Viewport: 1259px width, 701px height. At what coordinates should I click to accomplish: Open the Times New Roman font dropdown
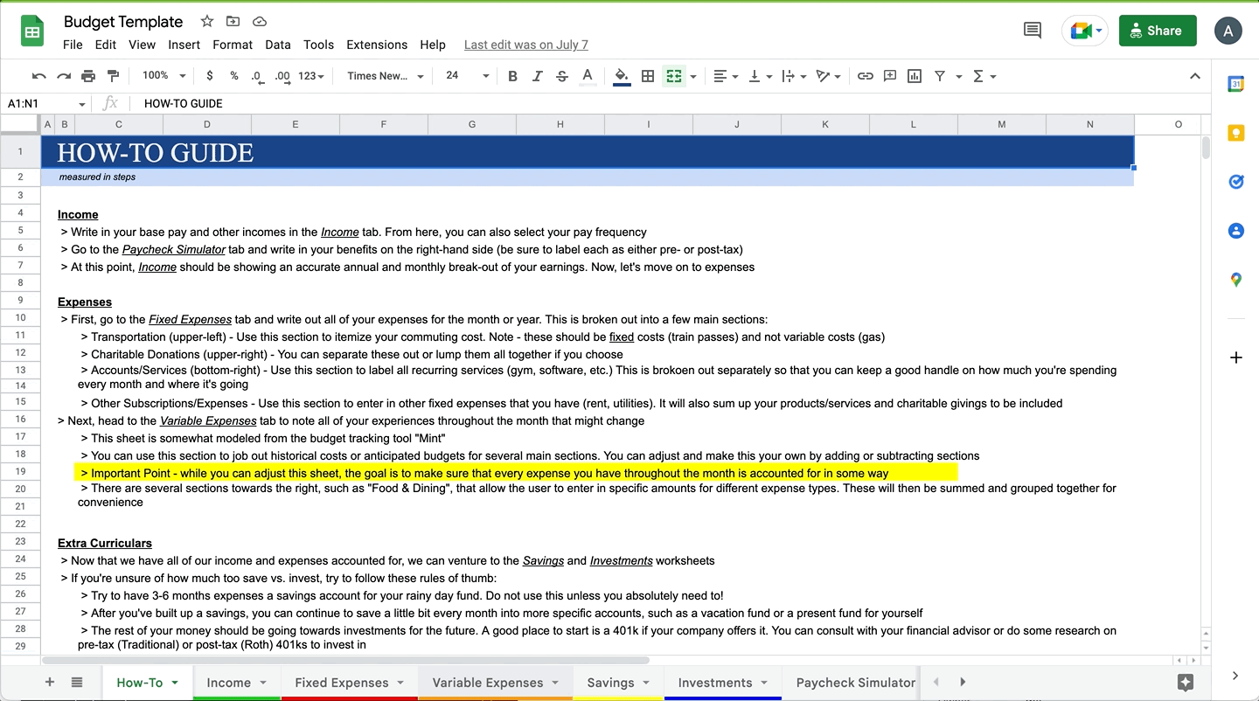tap(383, 76)
